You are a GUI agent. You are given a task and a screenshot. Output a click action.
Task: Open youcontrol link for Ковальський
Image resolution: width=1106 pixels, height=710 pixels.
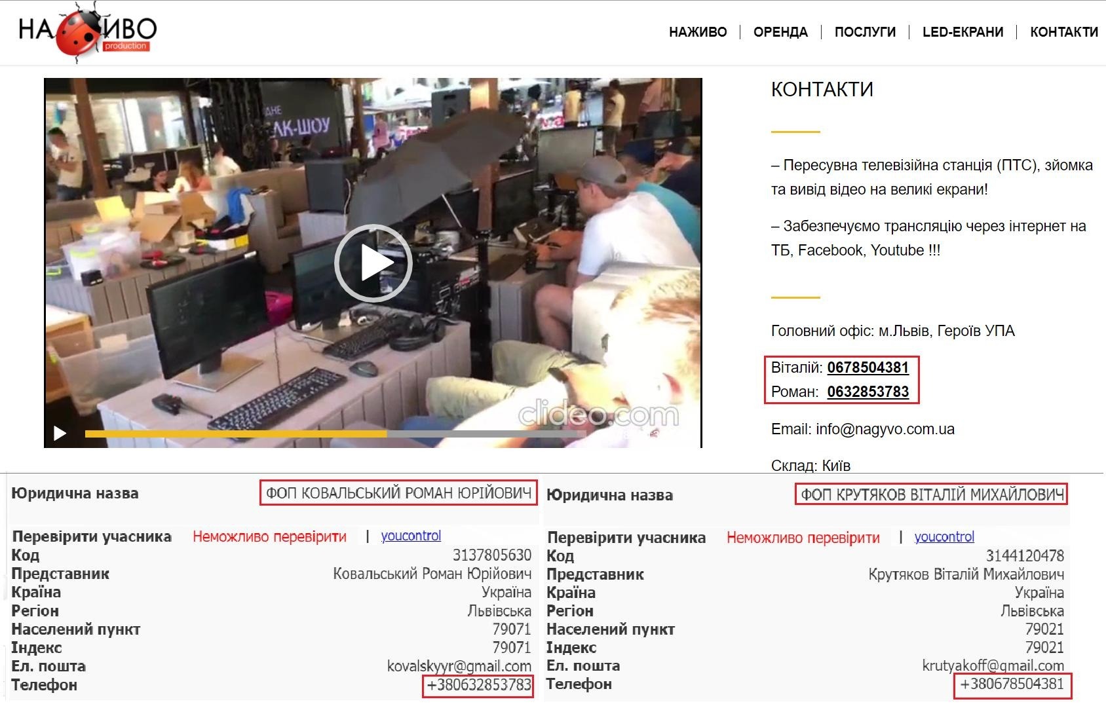click(411, 536)
